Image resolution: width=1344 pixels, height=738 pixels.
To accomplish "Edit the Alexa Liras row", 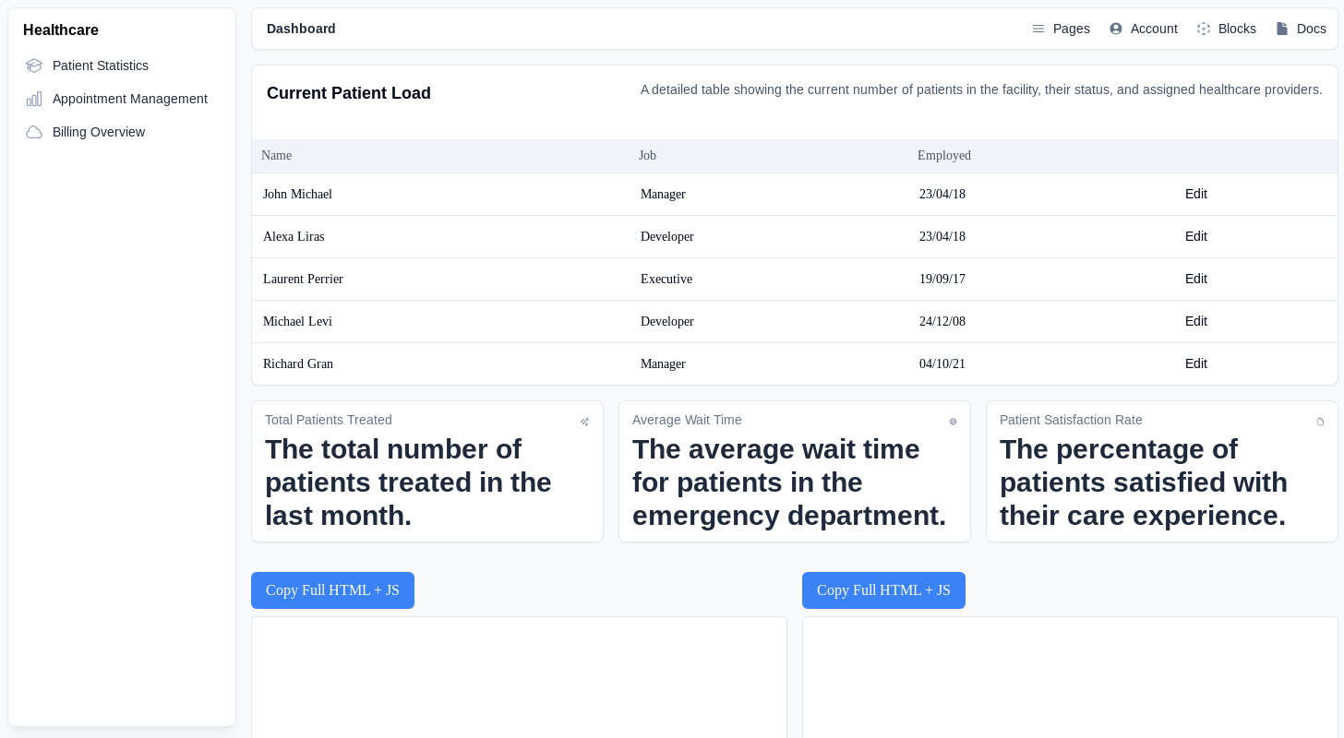I will click(x=1195, y=236).
